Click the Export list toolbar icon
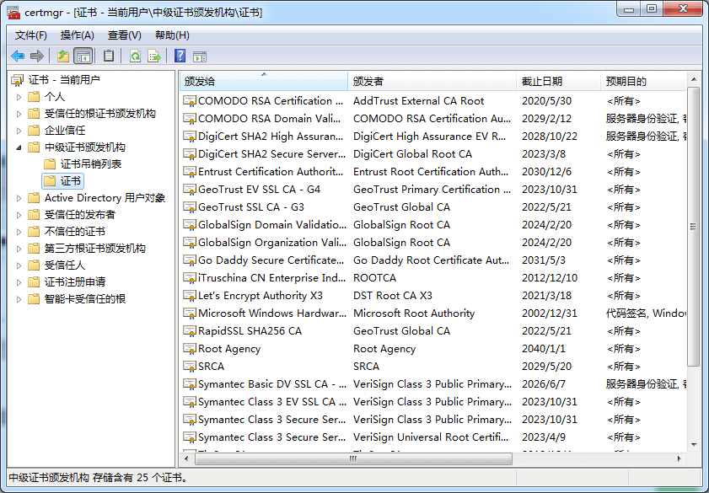This screenshot has height=493, width=709. coord(154,56)
